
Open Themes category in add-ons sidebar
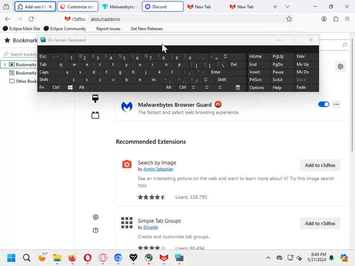point(95,99)
